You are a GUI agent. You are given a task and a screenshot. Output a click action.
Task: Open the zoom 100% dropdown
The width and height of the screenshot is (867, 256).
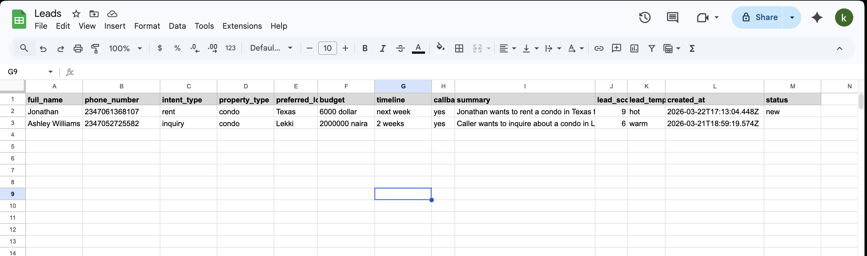[x=125, y=48]
